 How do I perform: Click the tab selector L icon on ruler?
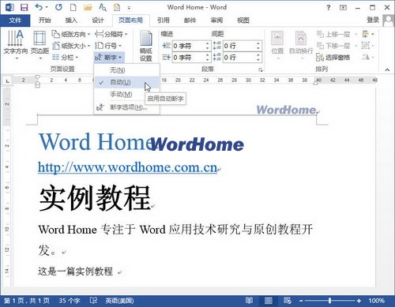[8, 81]
